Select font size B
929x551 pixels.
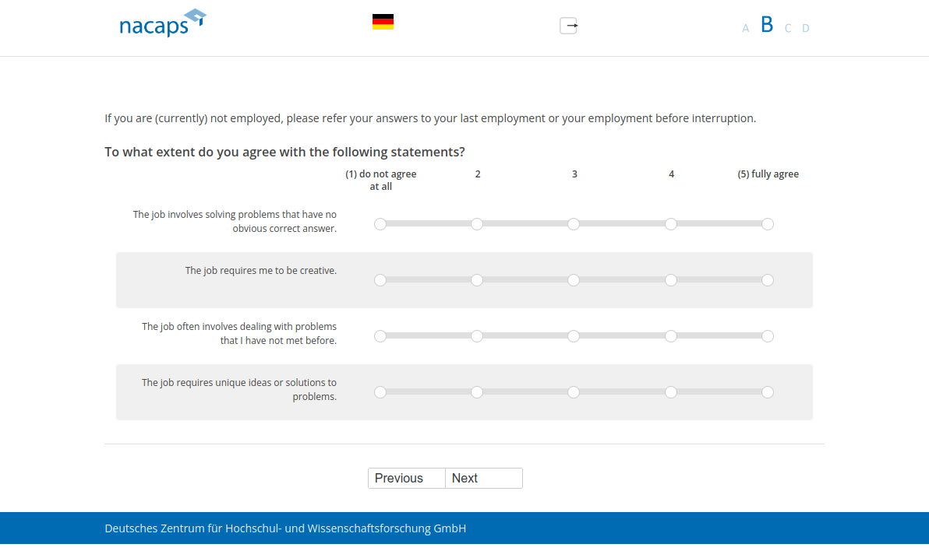pyautogui.click(x=767, y=25)
